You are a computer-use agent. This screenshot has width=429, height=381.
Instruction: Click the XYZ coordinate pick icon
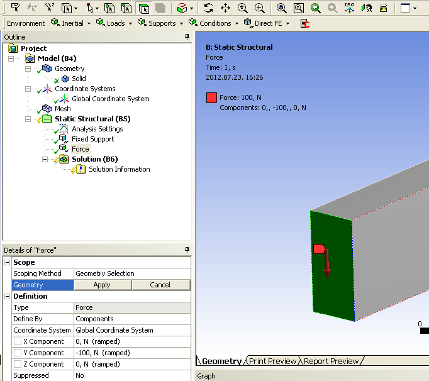[49, 8]
